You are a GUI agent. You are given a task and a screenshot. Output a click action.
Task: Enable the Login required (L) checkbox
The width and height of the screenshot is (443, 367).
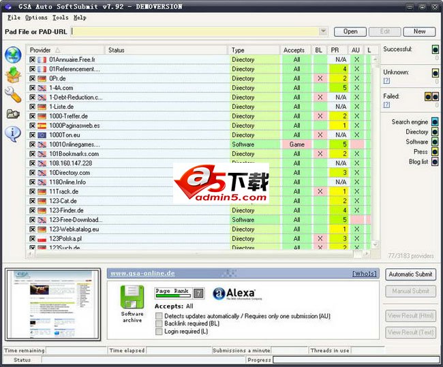point(159,332)
